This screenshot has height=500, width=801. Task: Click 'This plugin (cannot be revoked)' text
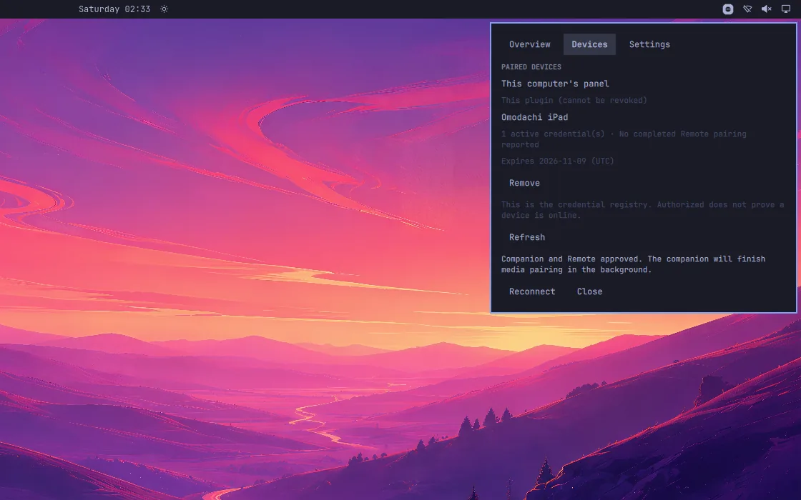pos(574,101)
